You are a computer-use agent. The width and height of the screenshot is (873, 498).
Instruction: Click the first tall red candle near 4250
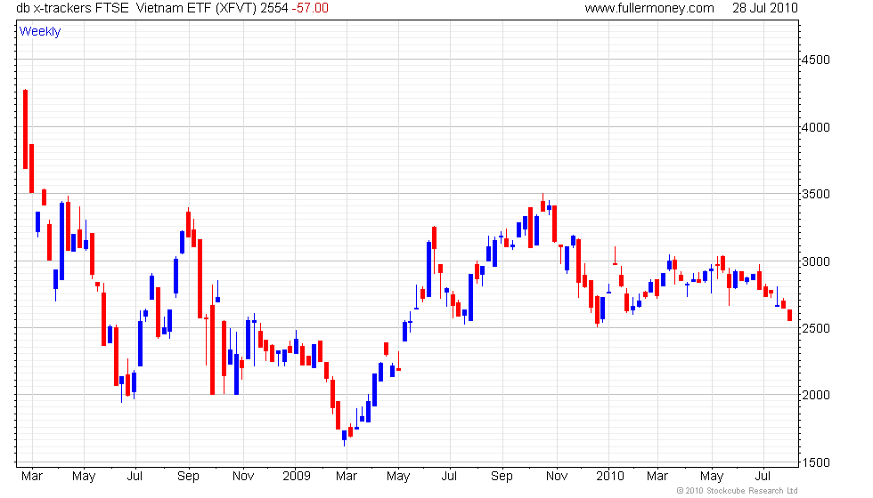pyautogui.click(x=25, y=129)
